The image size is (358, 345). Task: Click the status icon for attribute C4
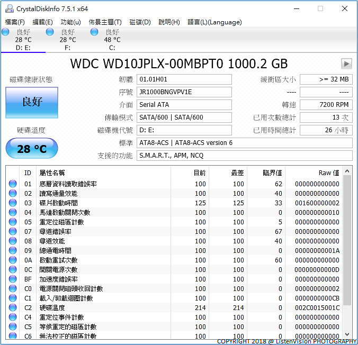tap(13, 317)
